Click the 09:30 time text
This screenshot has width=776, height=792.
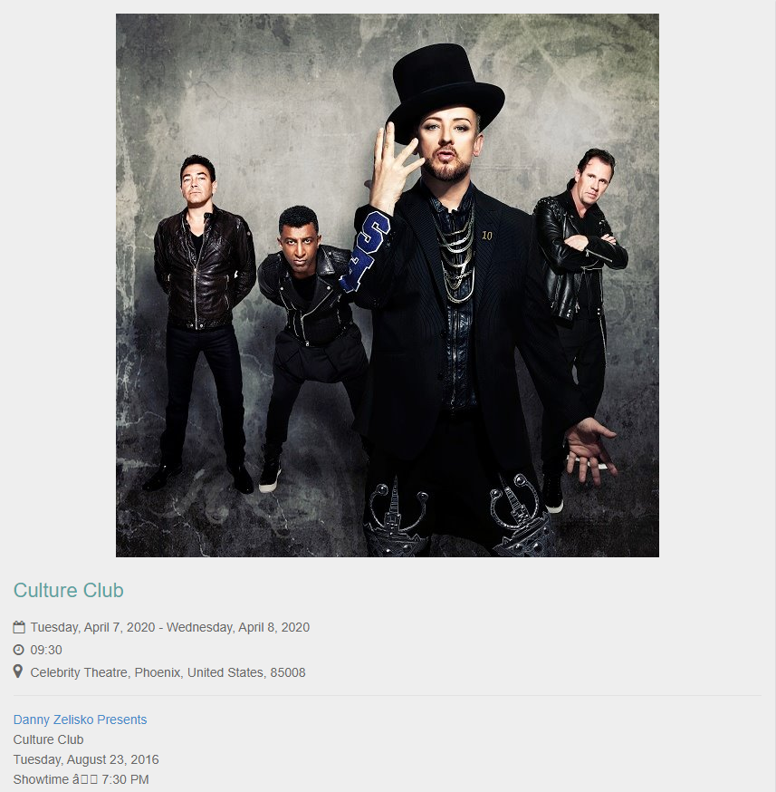point(46,650)
